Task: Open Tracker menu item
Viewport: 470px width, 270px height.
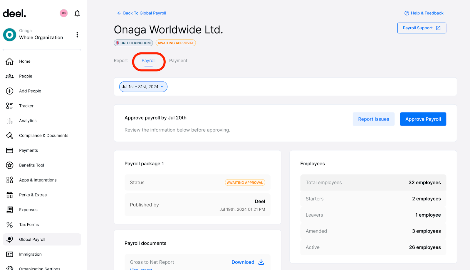Action: pyautogui.click(x=42, y=106)
